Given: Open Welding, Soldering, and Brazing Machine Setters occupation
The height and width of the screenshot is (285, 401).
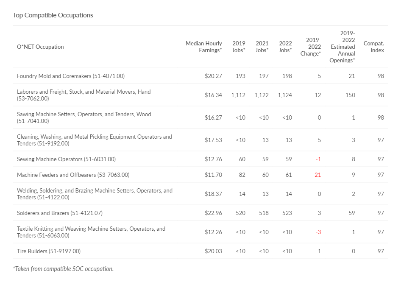Looking at the screenshot, I should tap(95, 194).
